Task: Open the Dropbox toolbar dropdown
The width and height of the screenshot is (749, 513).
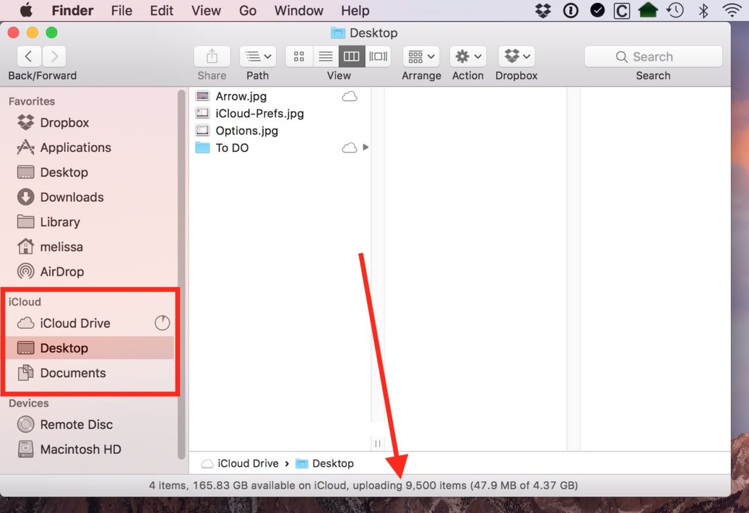Action: pyautogui.click(x=517, y=57)
